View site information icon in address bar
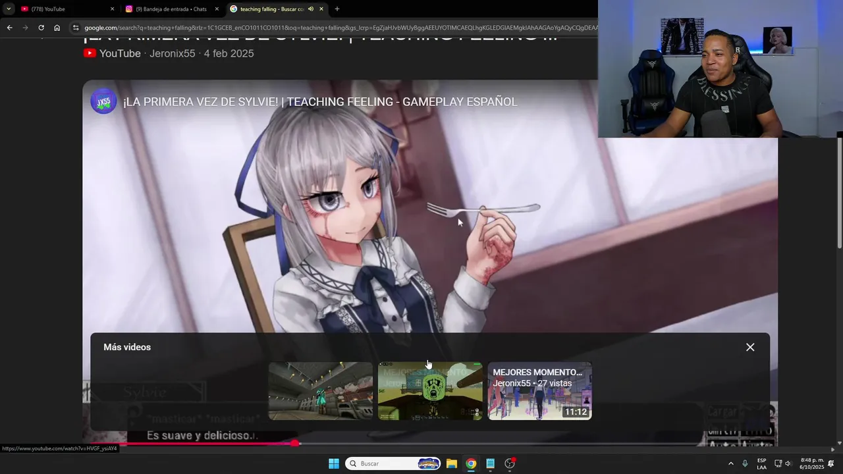 point(76,28)
